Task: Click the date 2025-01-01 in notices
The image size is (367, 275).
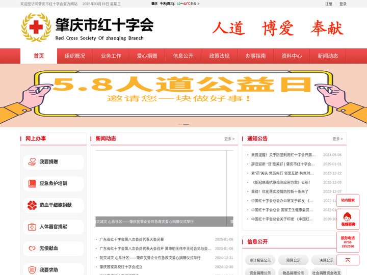Action: (332, 164)
